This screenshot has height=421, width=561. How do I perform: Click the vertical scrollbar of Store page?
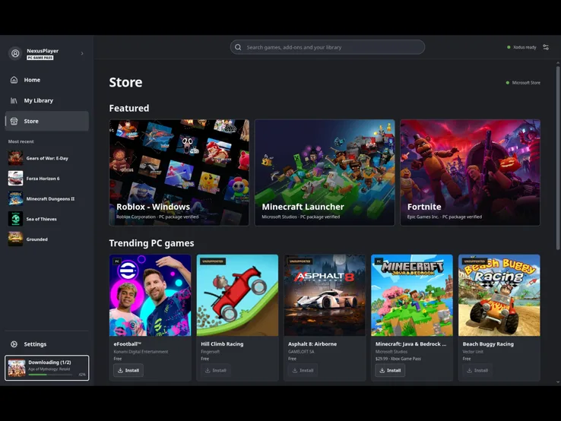tap(558, 157)
